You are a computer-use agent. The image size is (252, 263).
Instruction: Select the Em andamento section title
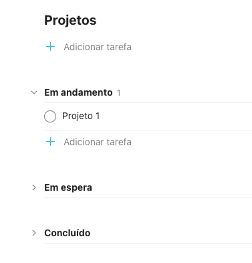[78, 92]
